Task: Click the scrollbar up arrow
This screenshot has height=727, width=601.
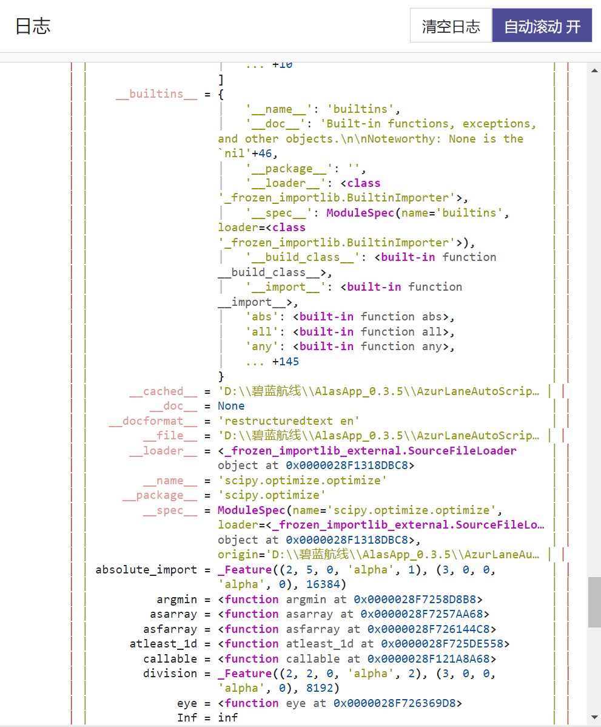Action: pyautogui.click(x=594, y=70)
